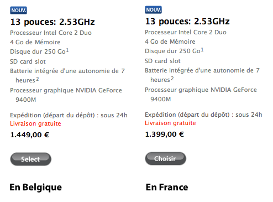The width and height of the screenshot is (273, 202).
Task: Click the Belgium Expédition sous 24h line
Action: pos(69,115)
